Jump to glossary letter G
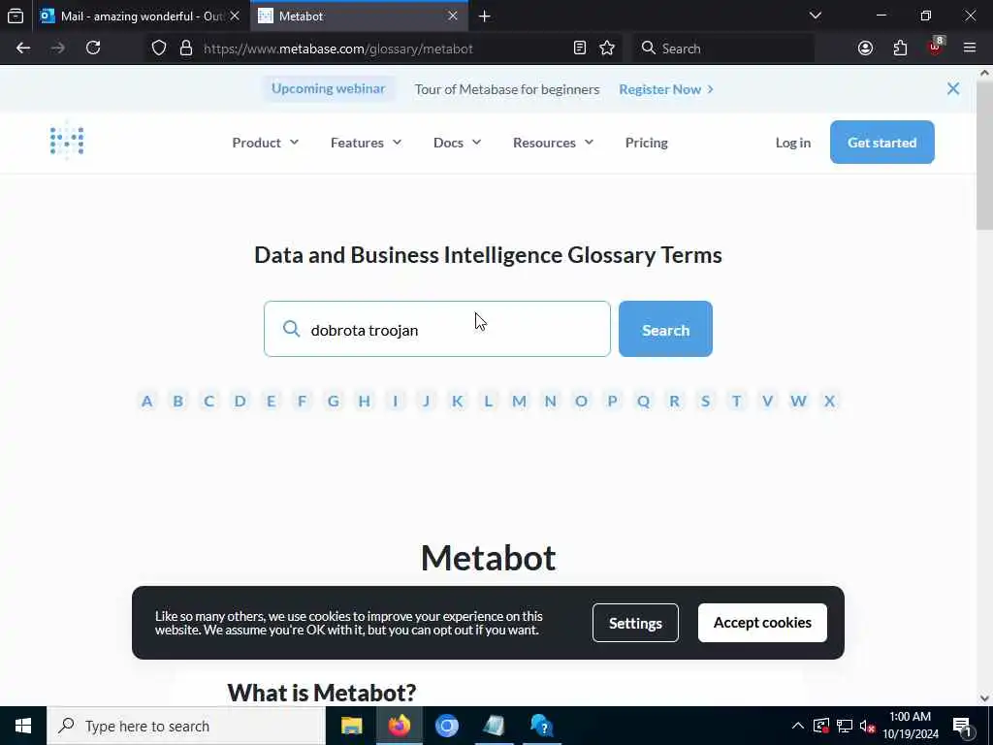The image size is (993, 745). click(334, 401)
